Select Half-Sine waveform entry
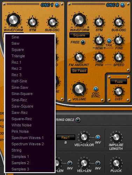132x175 pixels. point(30,81)
